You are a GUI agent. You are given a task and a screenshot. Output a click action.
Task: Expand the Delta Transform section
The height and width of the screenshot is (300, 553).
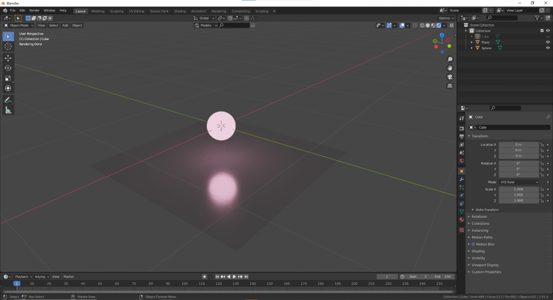487,210
